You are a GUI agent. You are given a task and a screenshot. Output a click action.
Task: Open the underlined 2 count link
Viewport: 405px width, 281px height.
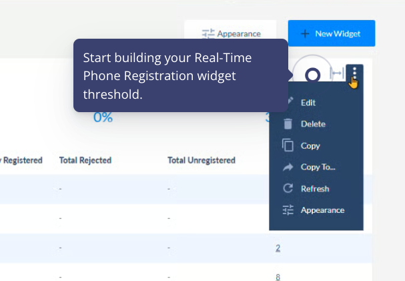click(x=278, y=248)
